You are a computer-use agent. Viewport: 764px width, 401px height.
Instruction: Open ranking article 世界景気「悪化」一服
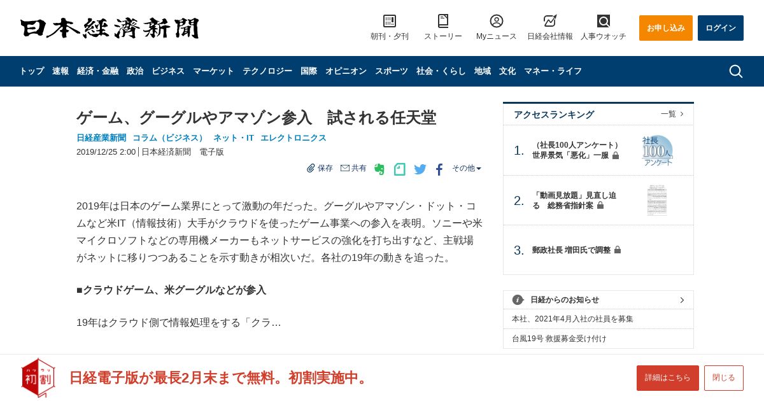(576, 150)
